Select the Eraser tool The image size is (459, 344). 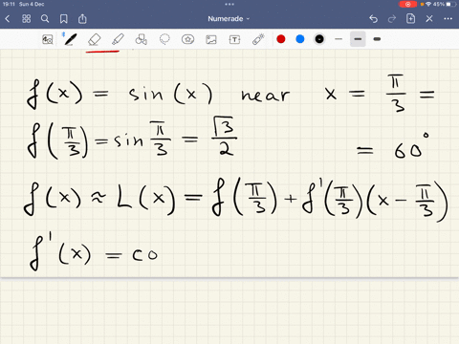point(94,39)
